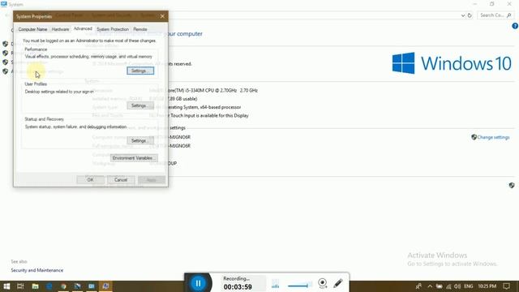The width and height of the screenshot is (519, 292).
Task: Click Cancel in System Properties
Action: (x=121, y=180)
